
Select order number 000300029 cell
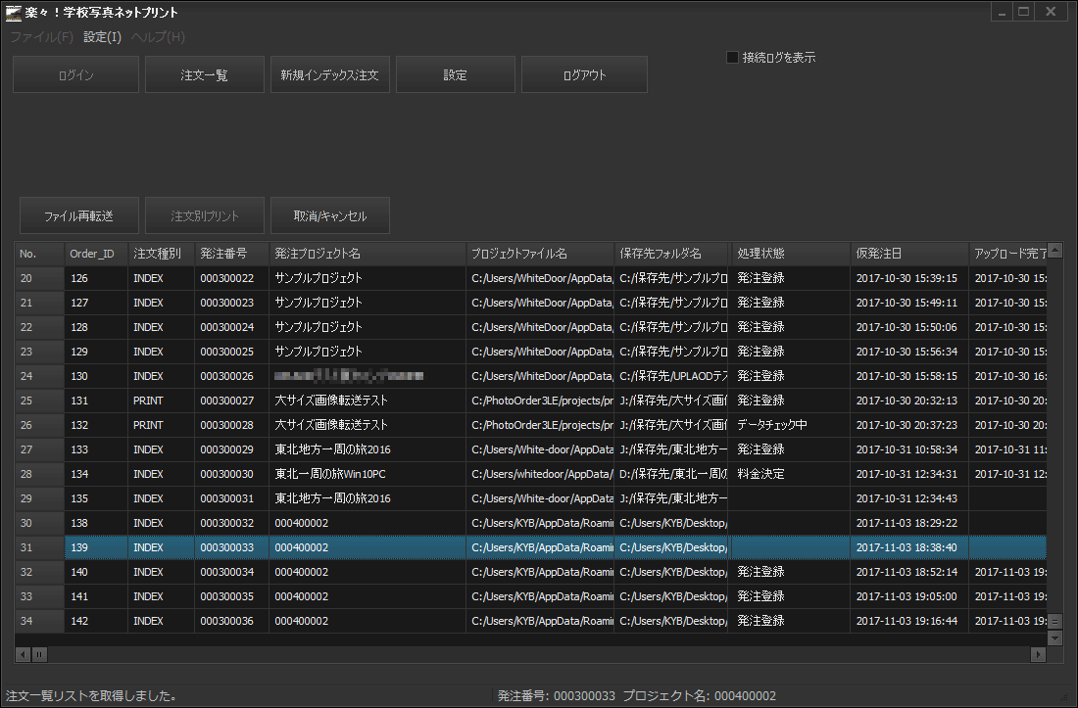click(231, 449)
